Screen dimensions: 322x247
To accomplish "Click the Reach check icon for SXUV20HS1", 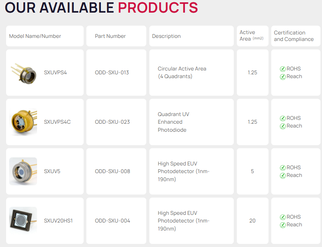I will click(283, 225).
